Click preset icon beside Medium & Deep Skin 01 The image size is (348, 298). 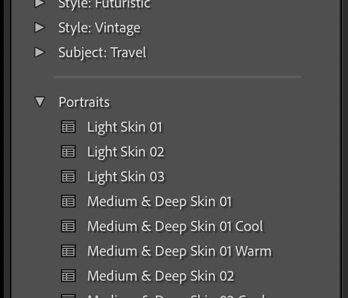68,201
